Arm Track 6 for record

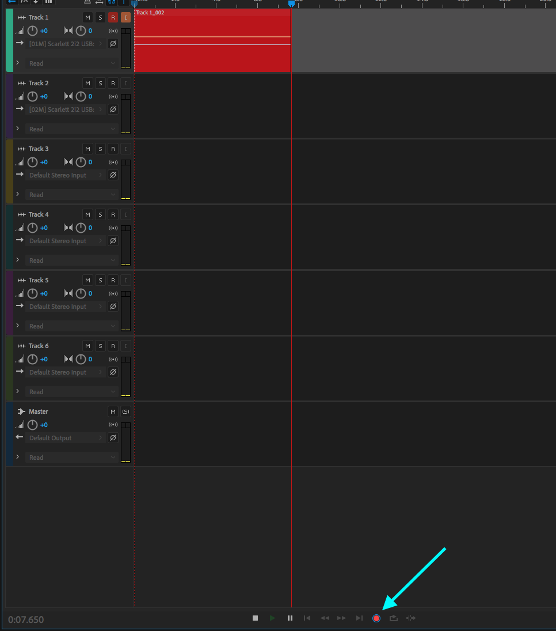(x=113, y=346)
